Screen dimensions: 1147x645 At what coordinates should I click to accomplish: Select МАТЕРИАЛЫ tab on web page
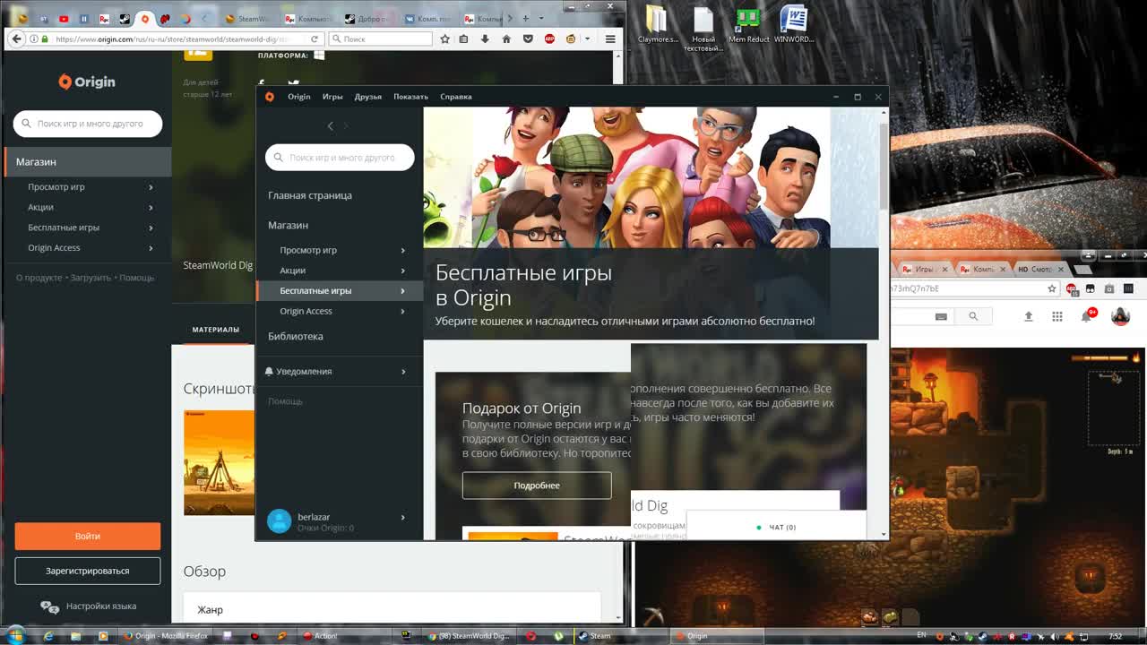click(x=216, y=330)
